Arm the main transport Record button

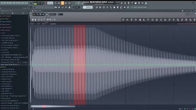click(x=46, y=3)
